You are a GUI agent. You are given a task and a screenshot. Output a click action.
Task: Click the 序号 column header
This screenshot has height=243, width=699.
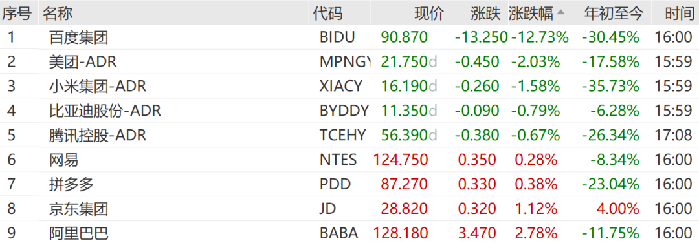[x=17, y=14]
